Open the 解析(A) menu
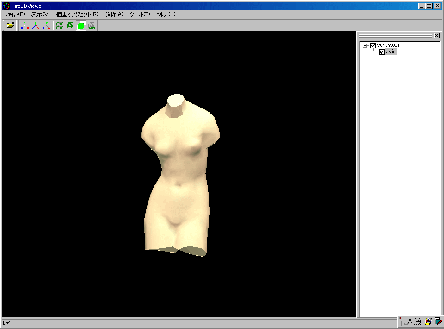The image size is (444, 329). (114, 14)
